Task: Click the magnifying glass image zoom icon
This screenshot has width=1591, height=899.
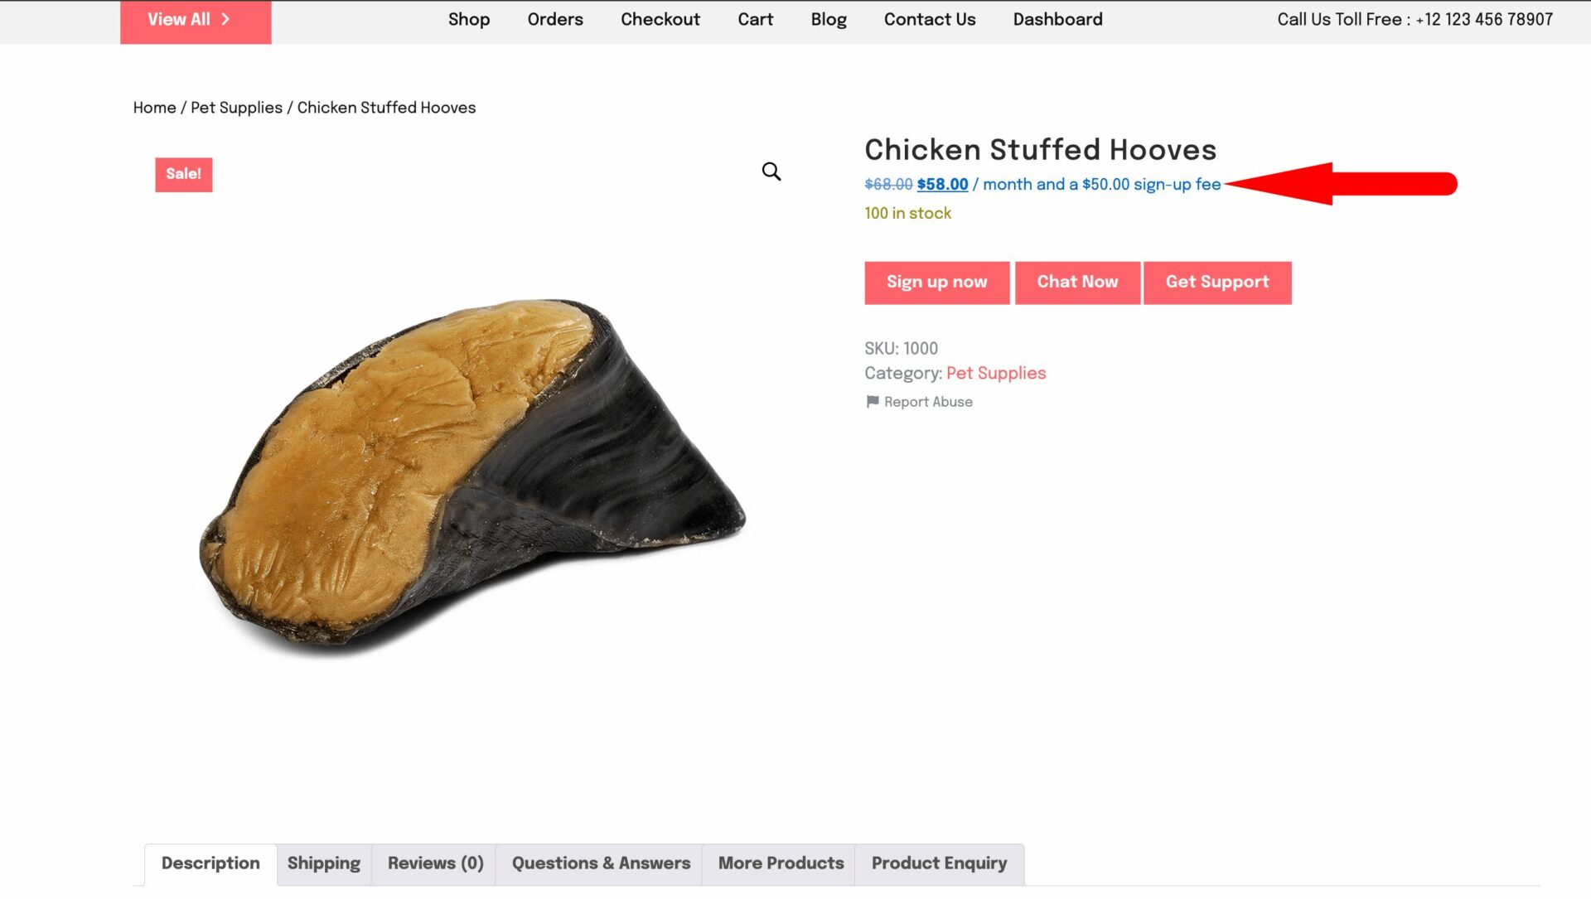Action: coord(771,172)
